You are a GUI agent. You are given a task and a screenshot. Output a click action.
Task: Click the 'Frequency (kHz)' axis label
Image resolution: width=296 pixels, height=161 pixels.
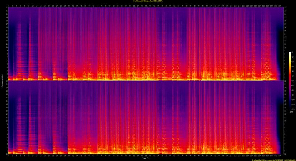pyautogui.click(x=1, y=80)
